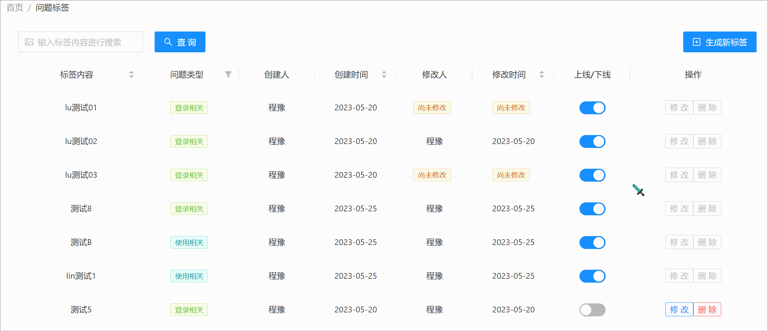Viewport: 767px width, 331px height.
Task: Click the 登录相关 tag in lu测试03 row
Action: click(x=189, y=175)
